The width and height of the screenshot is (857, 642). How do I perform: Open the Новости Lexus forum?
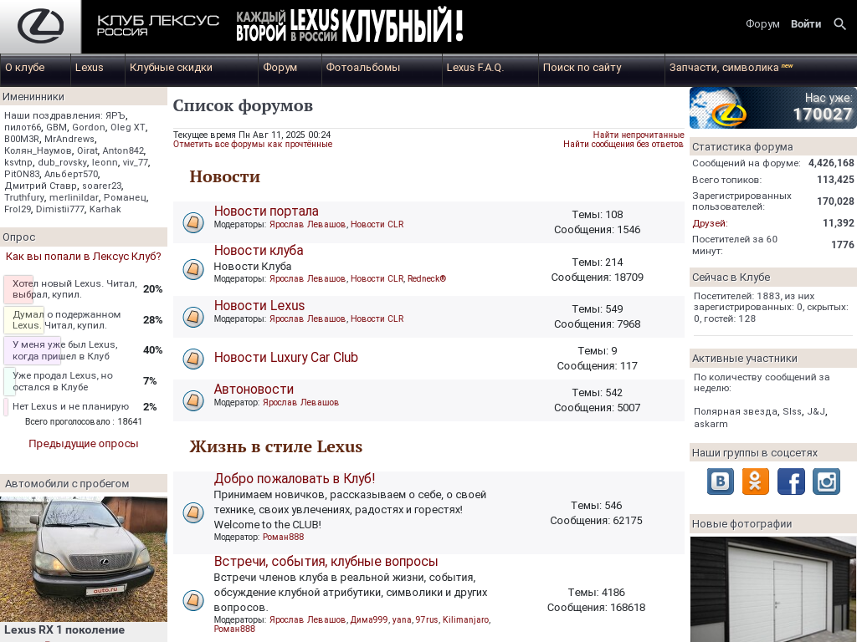259,306
